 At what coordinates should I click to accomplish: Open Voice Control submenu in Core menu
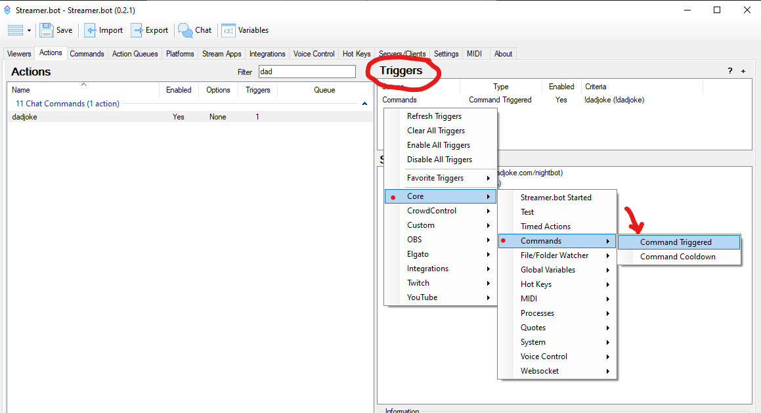tap(557, 357)
